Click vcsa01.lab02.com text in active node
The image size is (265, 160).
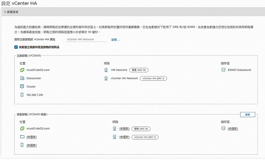pyautogui.click(x=38, y=70)
